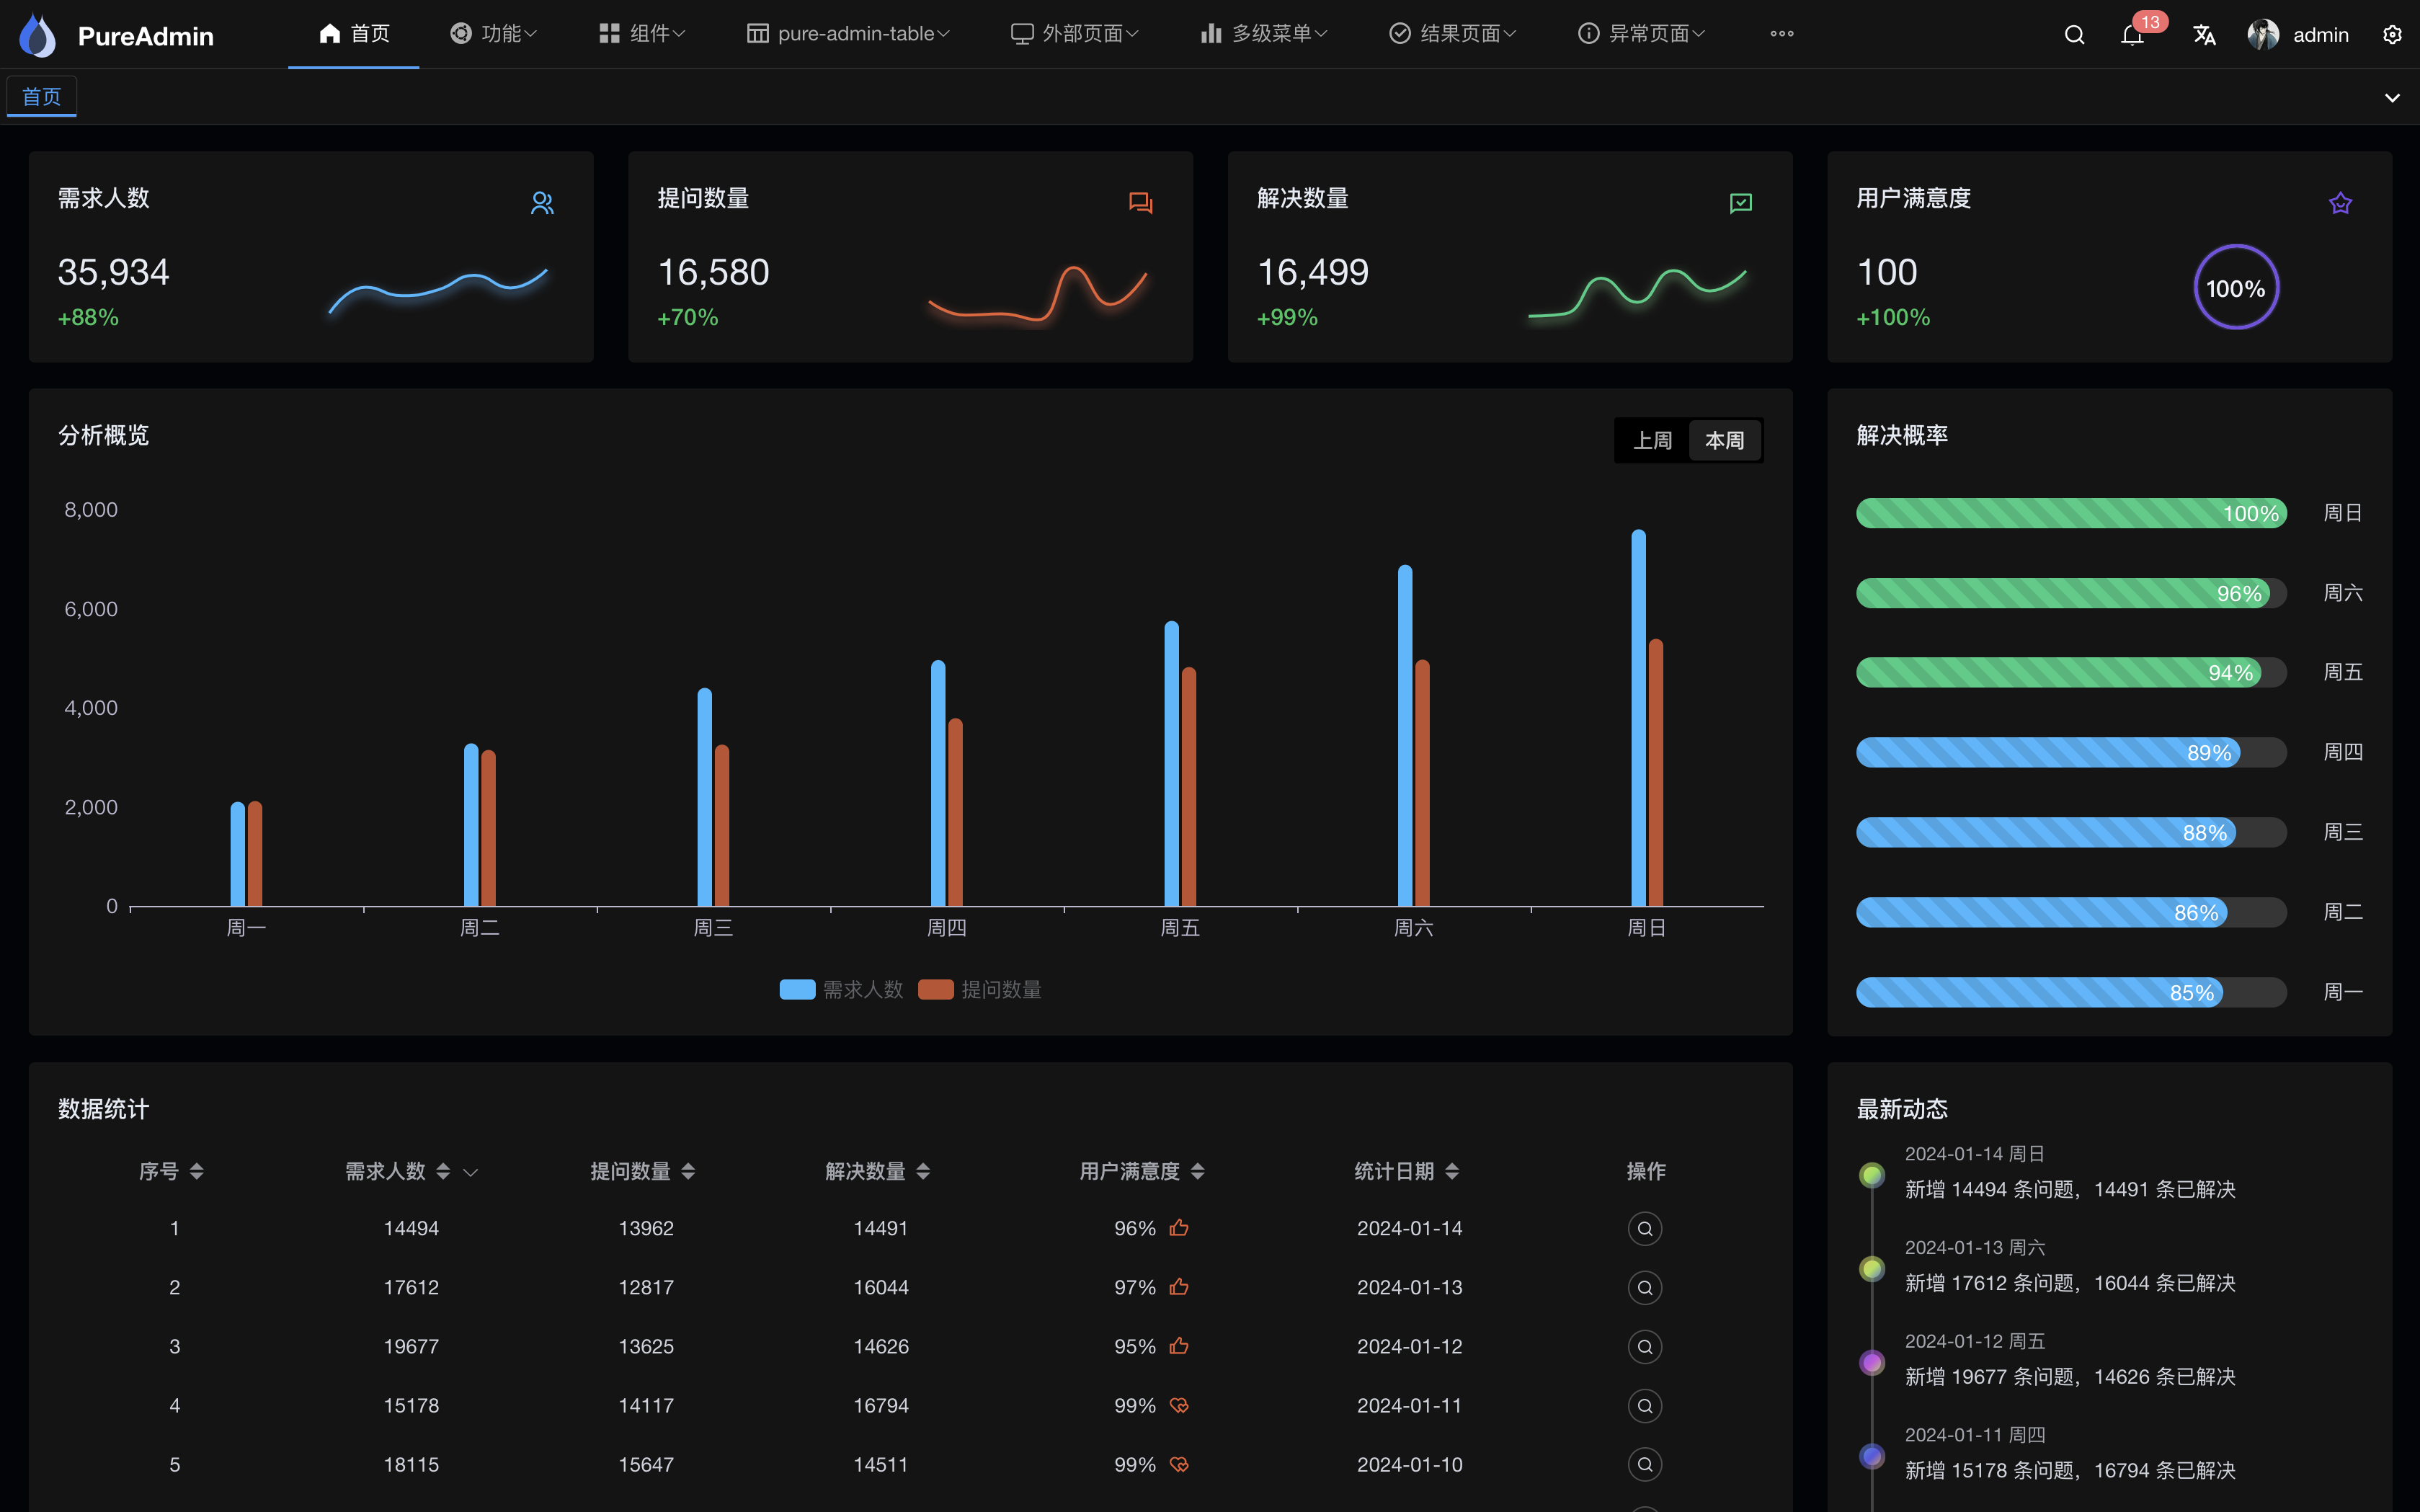This screenshot has width=2420, height=1512.
Task: Expand the 功能 navigation dropdown
Action: point(494,33)
